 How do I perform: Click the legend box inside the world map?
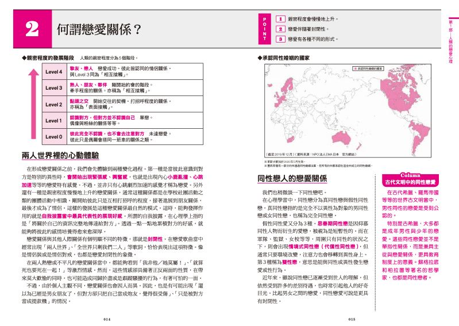[368, 68]
